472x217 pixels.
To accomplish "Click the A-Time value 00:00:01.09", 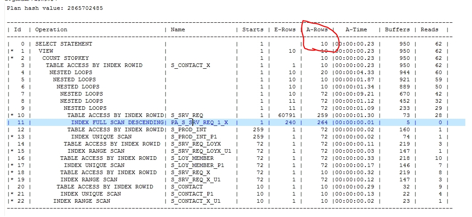I will pos(355,108).
